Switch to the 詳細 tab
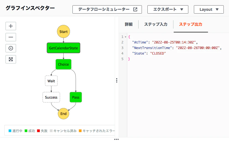Screen dimensions: 229x141 129,24
